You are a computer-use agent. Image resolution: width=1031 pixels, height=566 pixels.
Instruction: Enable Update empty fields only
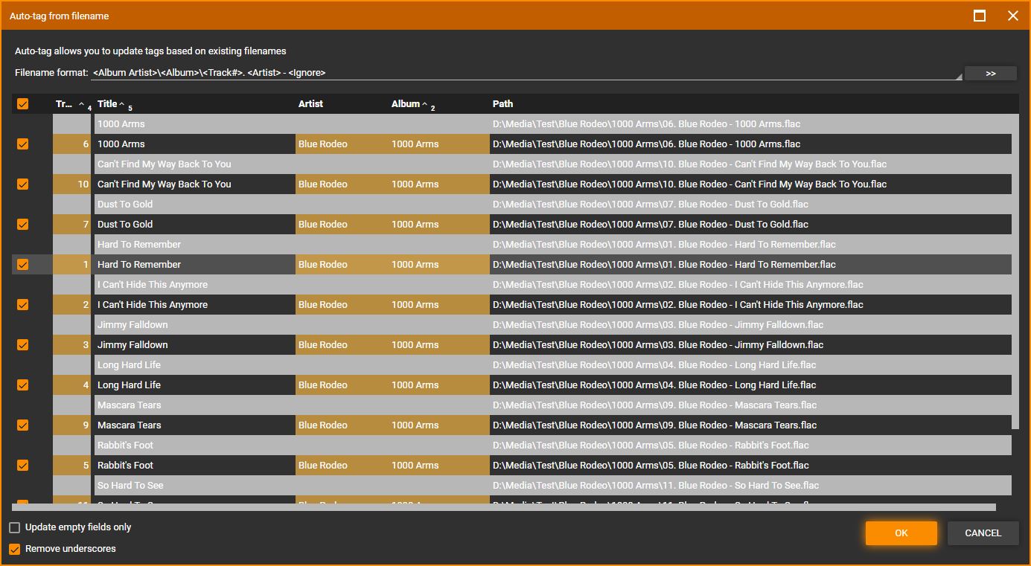[15, 527]
